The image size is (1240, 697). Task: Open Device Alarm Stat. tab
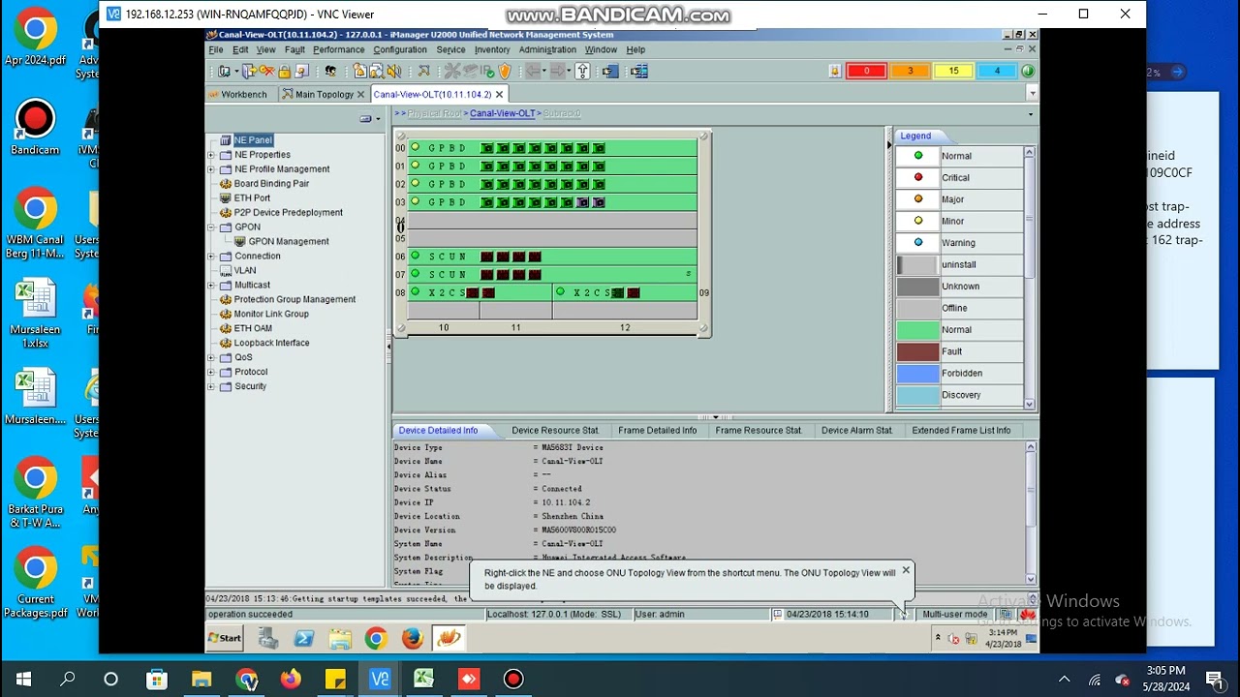click(856, 430)
